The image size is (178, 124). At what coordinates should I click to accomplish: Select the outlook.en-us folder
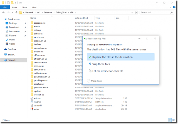click(x=40, y=73)
